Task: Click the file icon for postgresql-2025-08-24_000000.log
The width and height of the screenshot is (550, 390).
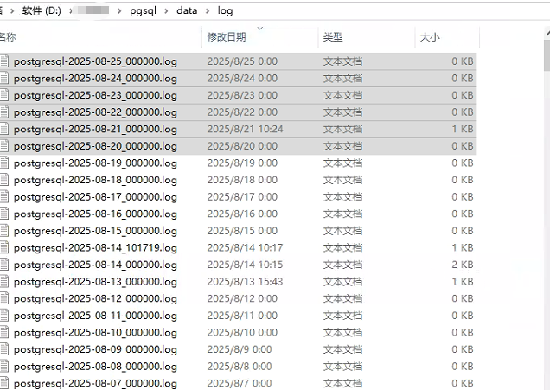Action: pos(3,78)
